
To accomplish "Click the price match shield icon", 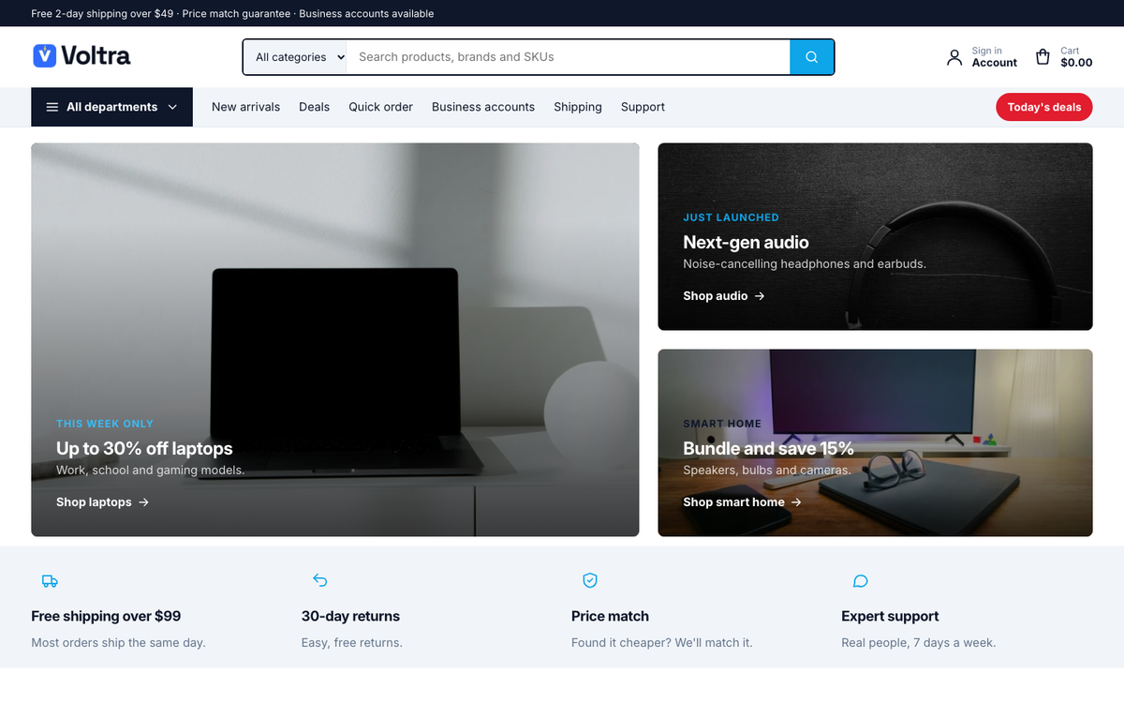I will coord(590,581).
